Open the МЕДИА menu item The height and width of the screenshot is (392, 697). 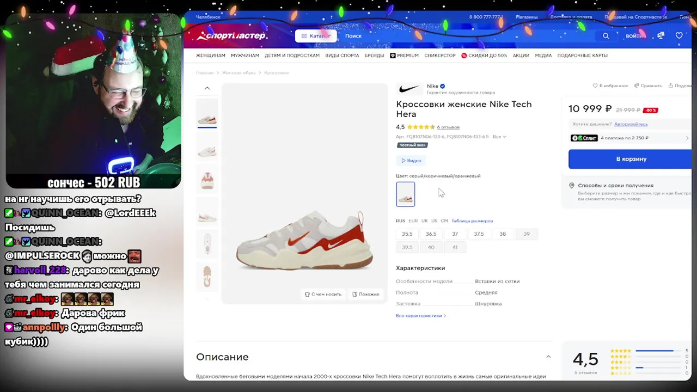click(543, 56)
